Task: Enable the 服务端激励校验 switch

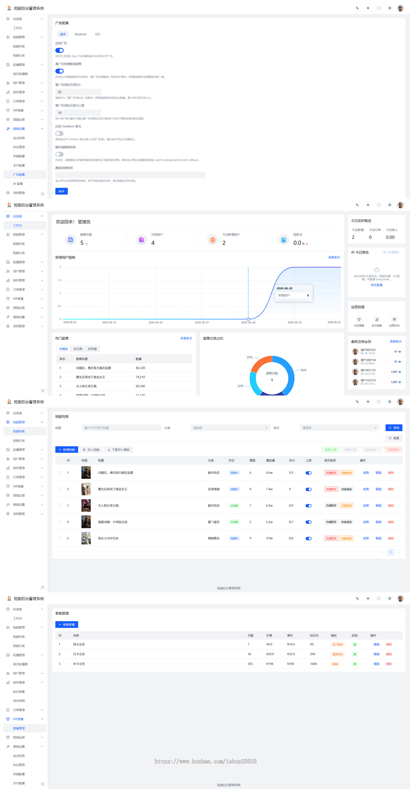Action: click(x=59, y=154)
